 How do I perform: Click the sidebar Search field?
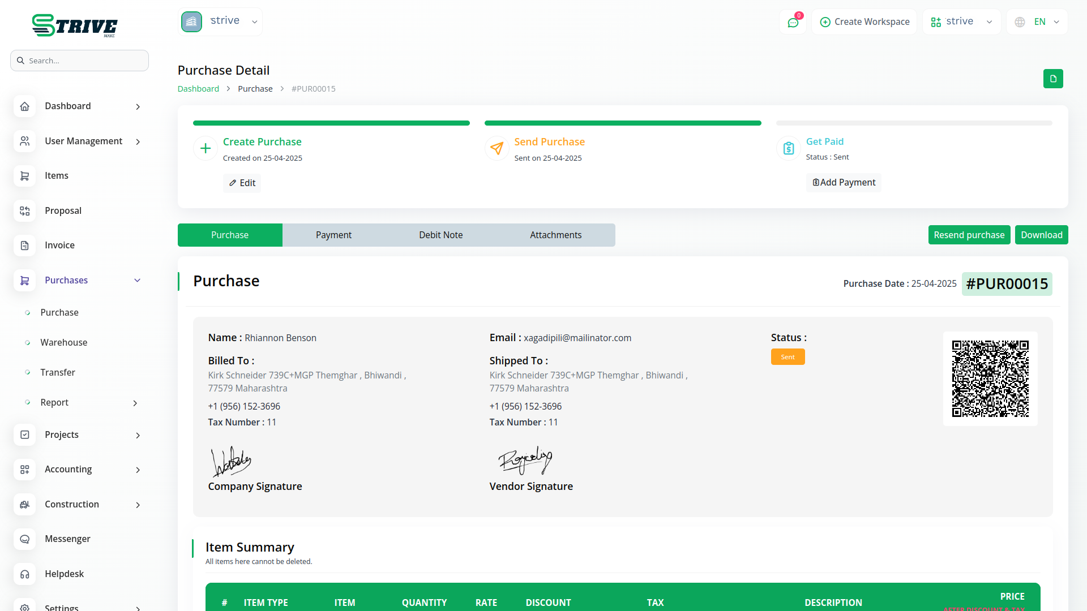point(80,61)
